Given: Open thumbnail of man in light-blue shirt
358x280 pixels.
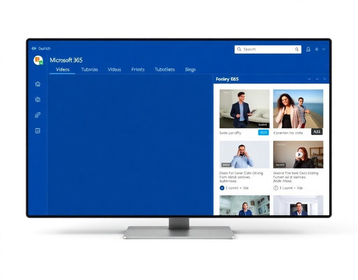Looking at the screenshot, I should (244, 154).
